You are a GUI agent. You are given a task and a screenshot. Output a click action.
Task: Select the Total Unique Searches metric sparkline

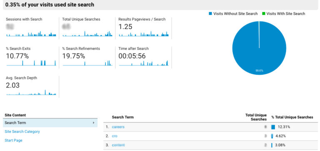87,34
